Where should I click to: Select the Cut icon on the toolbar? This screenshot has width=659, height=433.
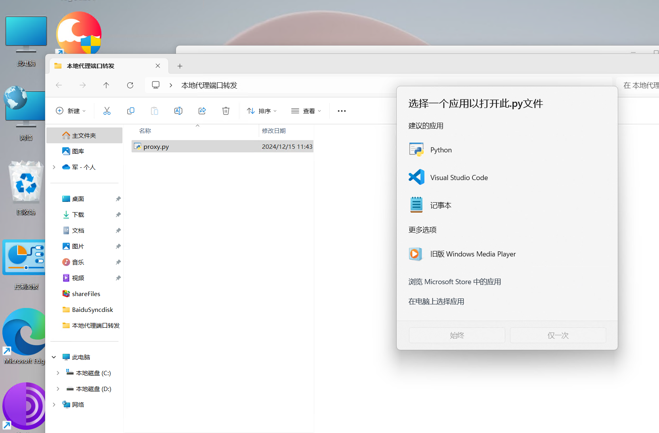107,111
